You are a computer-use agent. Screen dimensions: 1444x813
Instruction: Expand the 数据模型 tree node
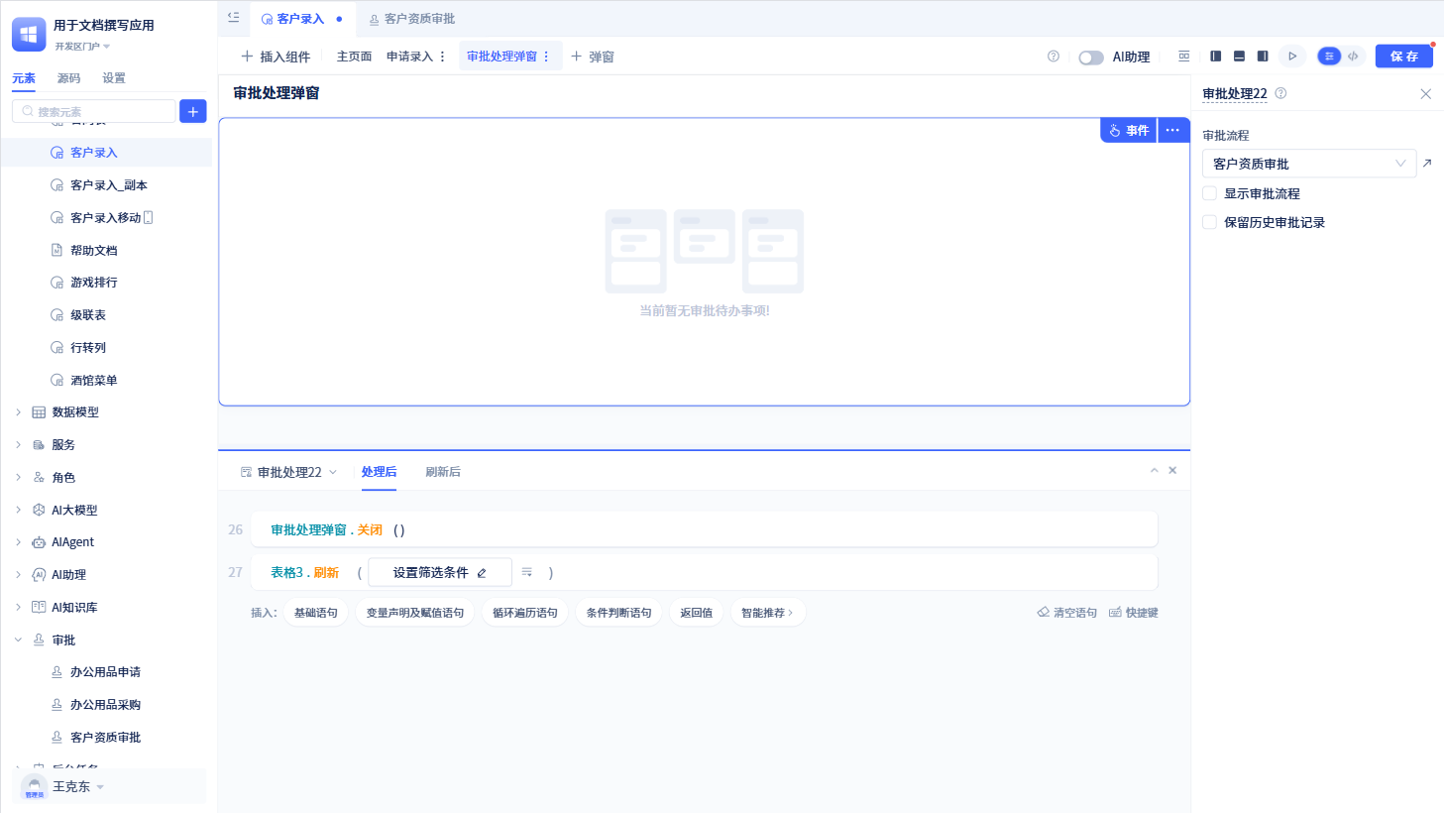point(18,412)
